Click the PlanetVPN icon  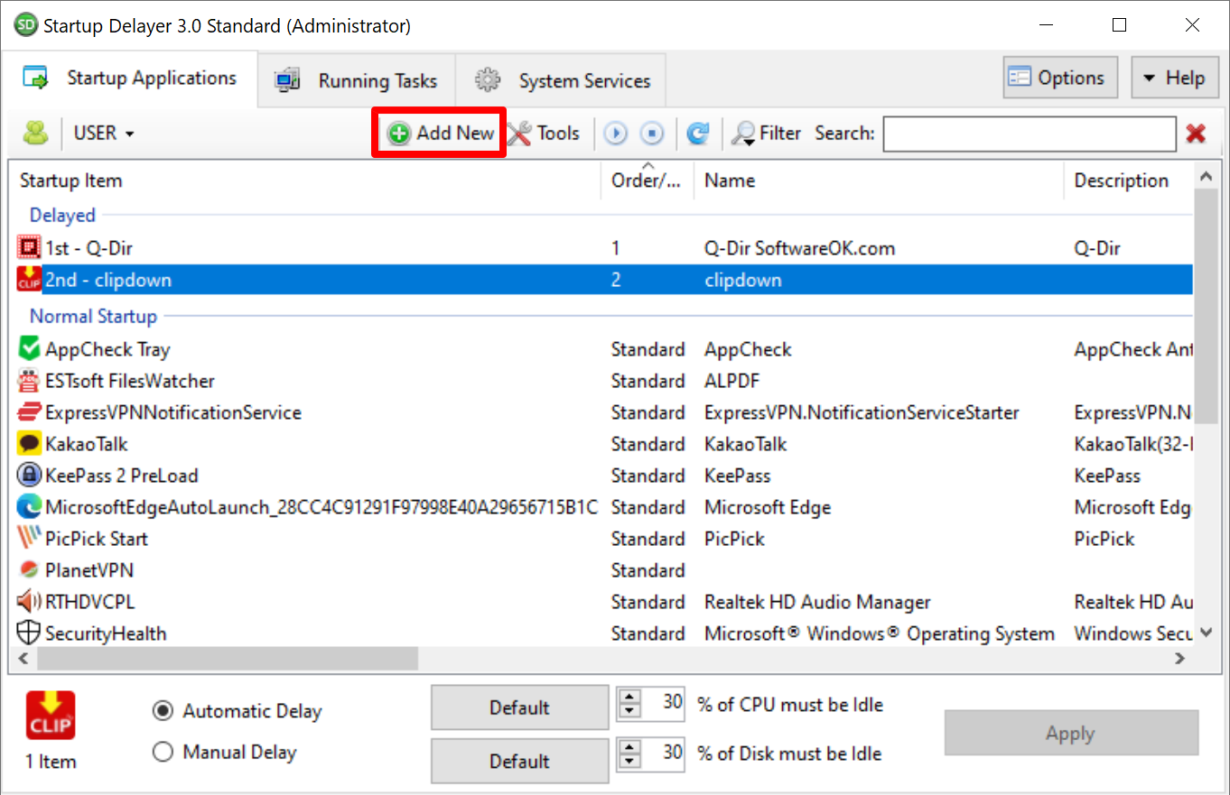[x=29, y=570]
